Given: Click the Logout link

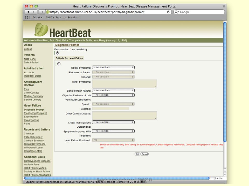Looking at the screenshot, I should [28, 49].
